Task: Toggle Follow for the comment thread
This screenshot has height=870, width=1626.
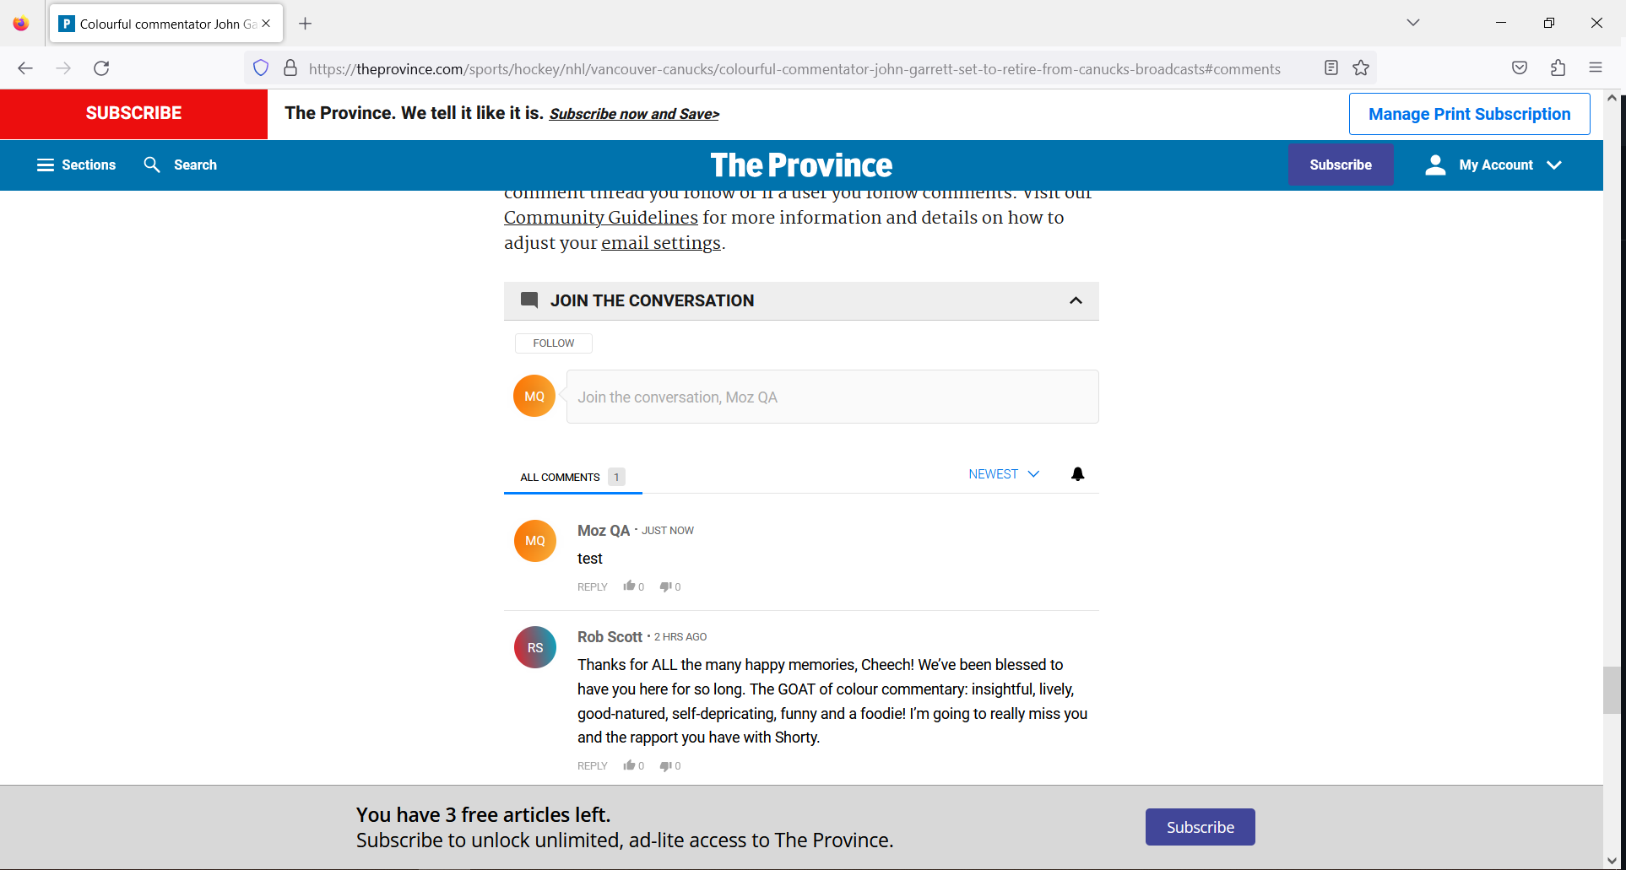Action: pos(553,343)
